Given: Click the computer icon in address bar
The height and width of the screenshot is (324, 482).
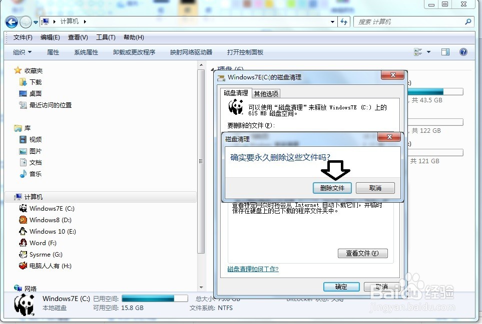Looking at the screenshot, I should [45, 21].
